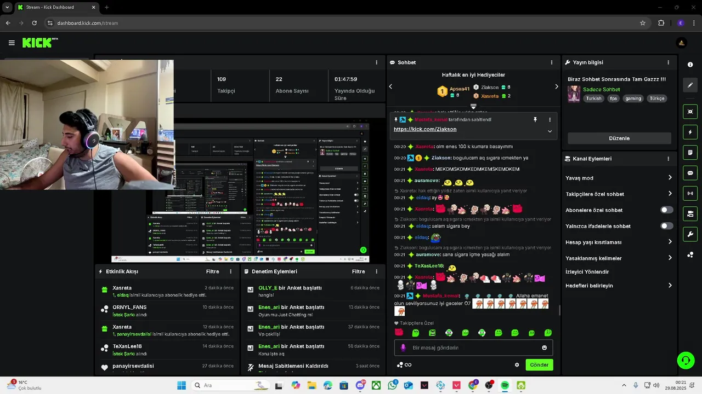Viewport: 702px width, 394px height.
Task: Click the wrench tools icon in right sidebar
Action: tap(690, 234)
